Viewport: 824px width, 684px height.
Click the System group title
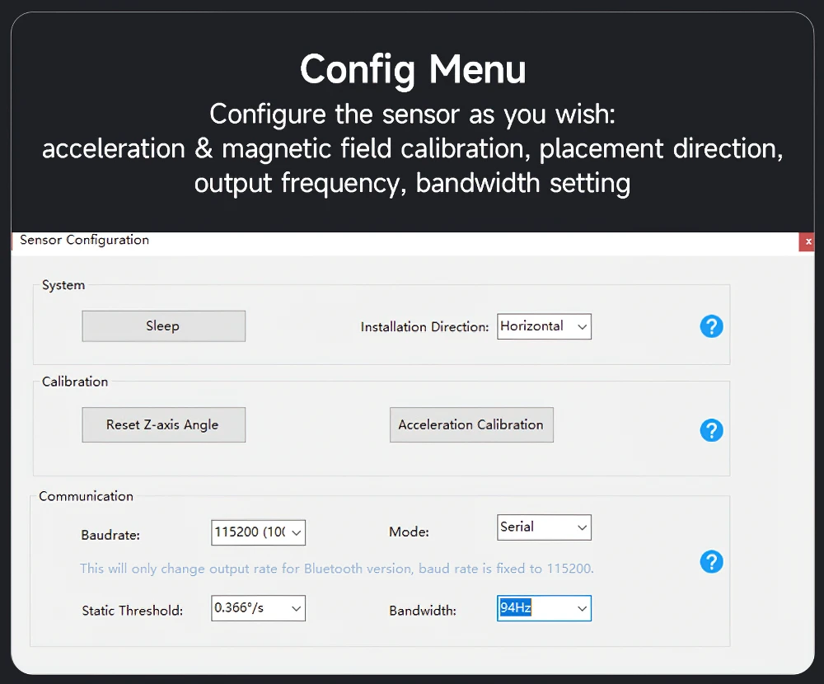tap(63, 285)
